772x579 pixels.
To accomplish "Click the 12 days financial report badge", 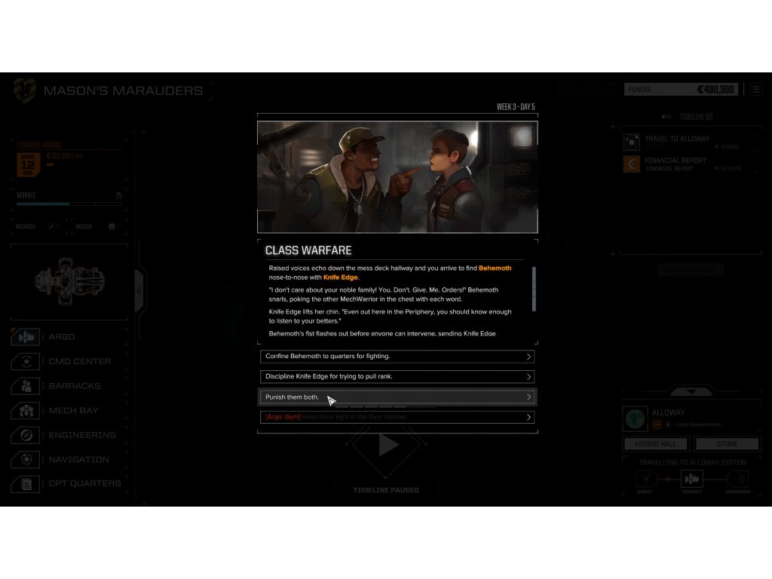I will pos(28,164).
